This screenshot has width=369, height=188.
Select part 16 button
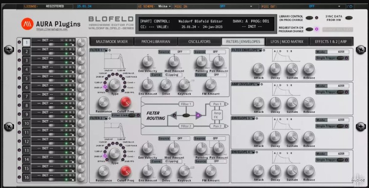(26, 177)
